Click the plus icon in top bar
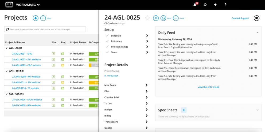The height and width of the screenshot is (132, 265). (x=215, y=5)
